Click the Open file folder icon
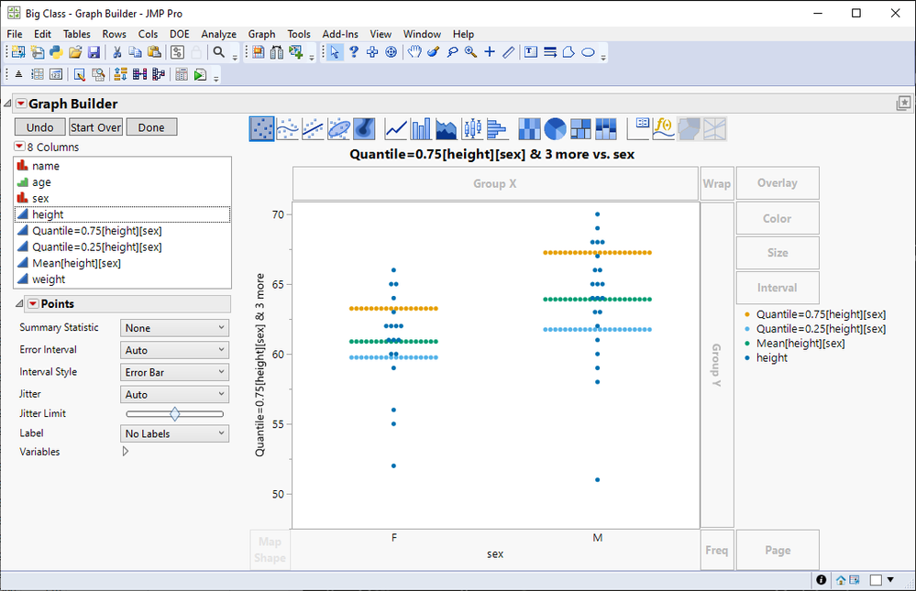This screenshot has width=916, height=591. click(75, 52)
